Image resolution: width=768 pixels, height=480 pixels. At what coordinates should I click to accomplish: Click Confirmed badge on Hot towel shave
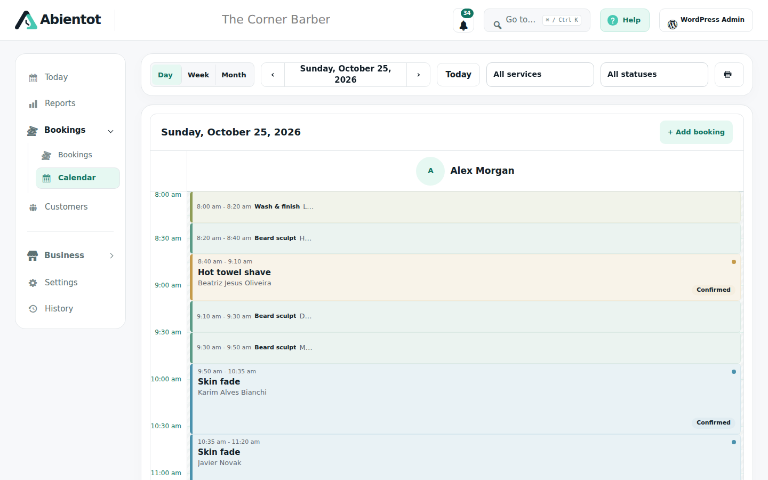pos(713,290)
